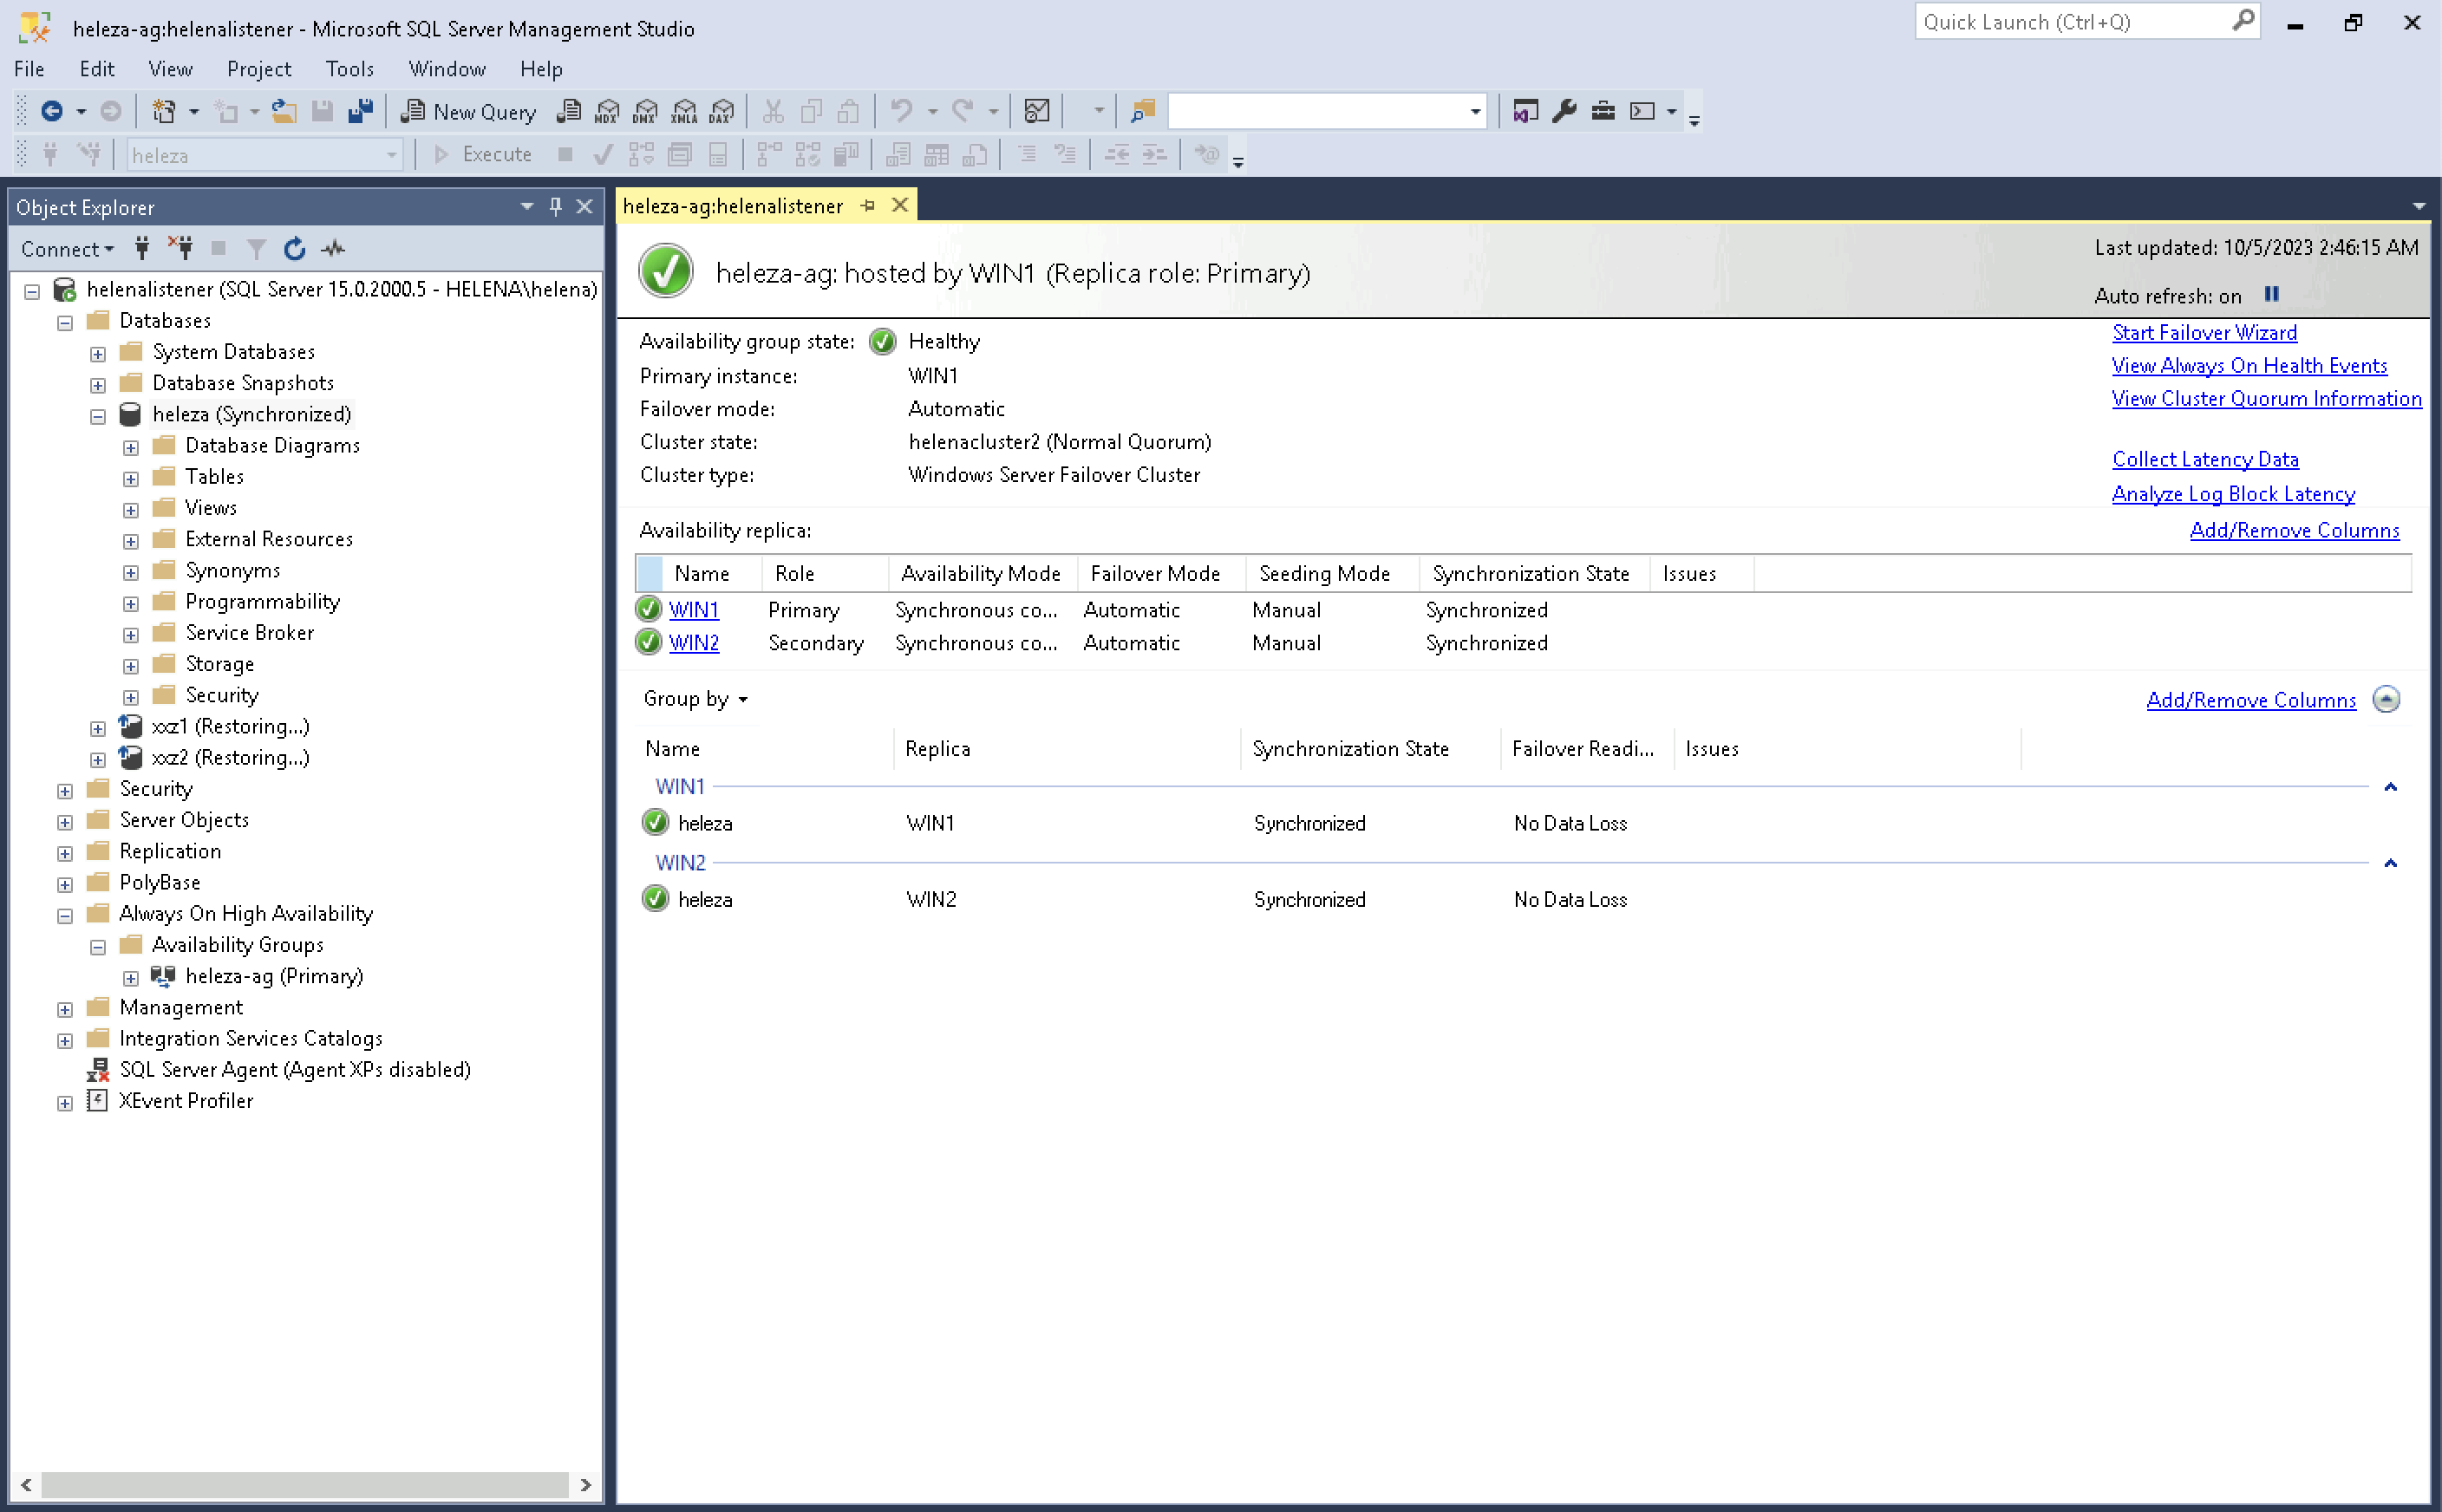Click the Quick Launch search field
The height and width of the screenshot is (1512, 2442).
2070,22
